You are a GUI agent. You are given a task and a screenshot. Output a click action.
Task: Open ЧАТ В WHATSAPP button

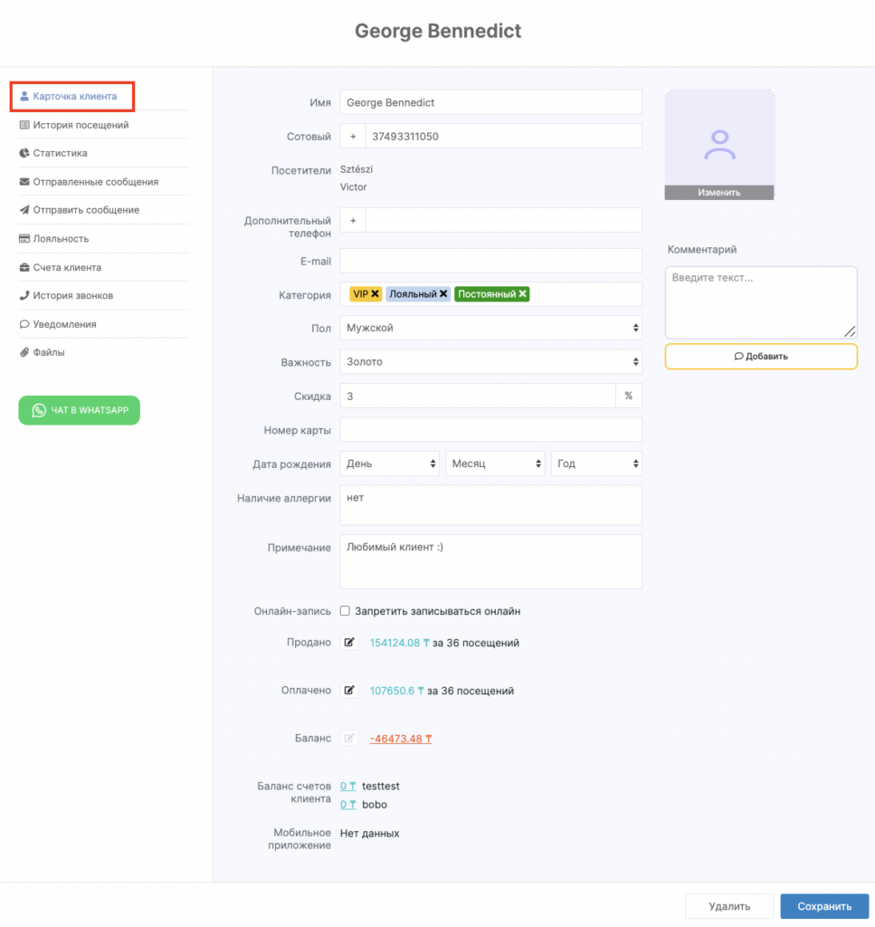pyautogui.click(x=80, y=410)
